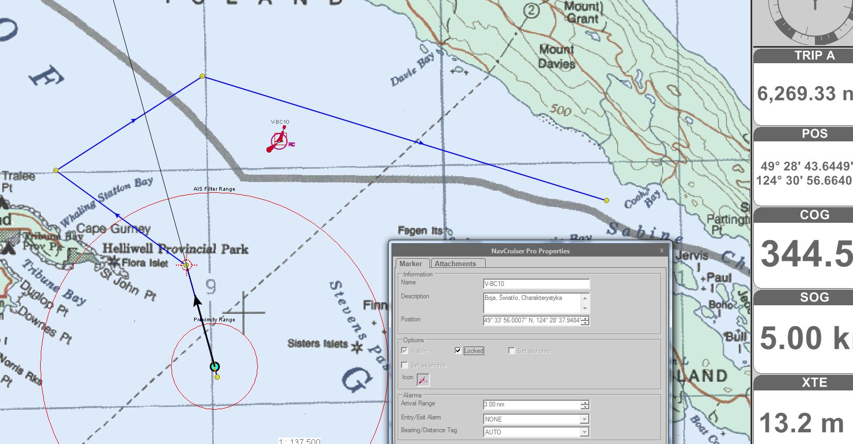This screenshot has height=444, width=853.
Task: Click the Flora Islet light symbol
Action: point(114,262)
